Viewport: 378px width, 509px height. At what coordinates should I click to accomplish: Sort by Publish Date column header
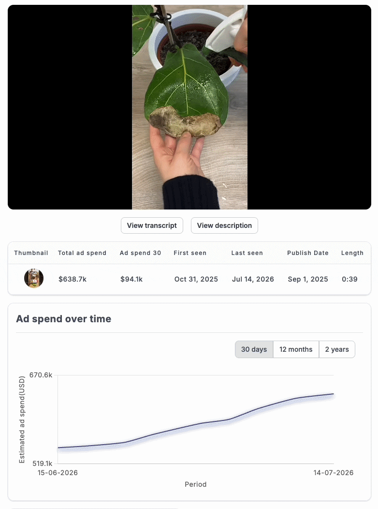point(307,253)
